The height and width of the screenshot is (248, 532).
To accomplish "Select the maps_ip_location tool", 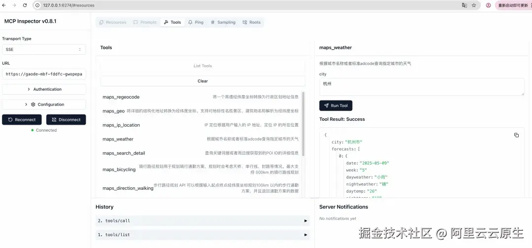I will [200, 125].
